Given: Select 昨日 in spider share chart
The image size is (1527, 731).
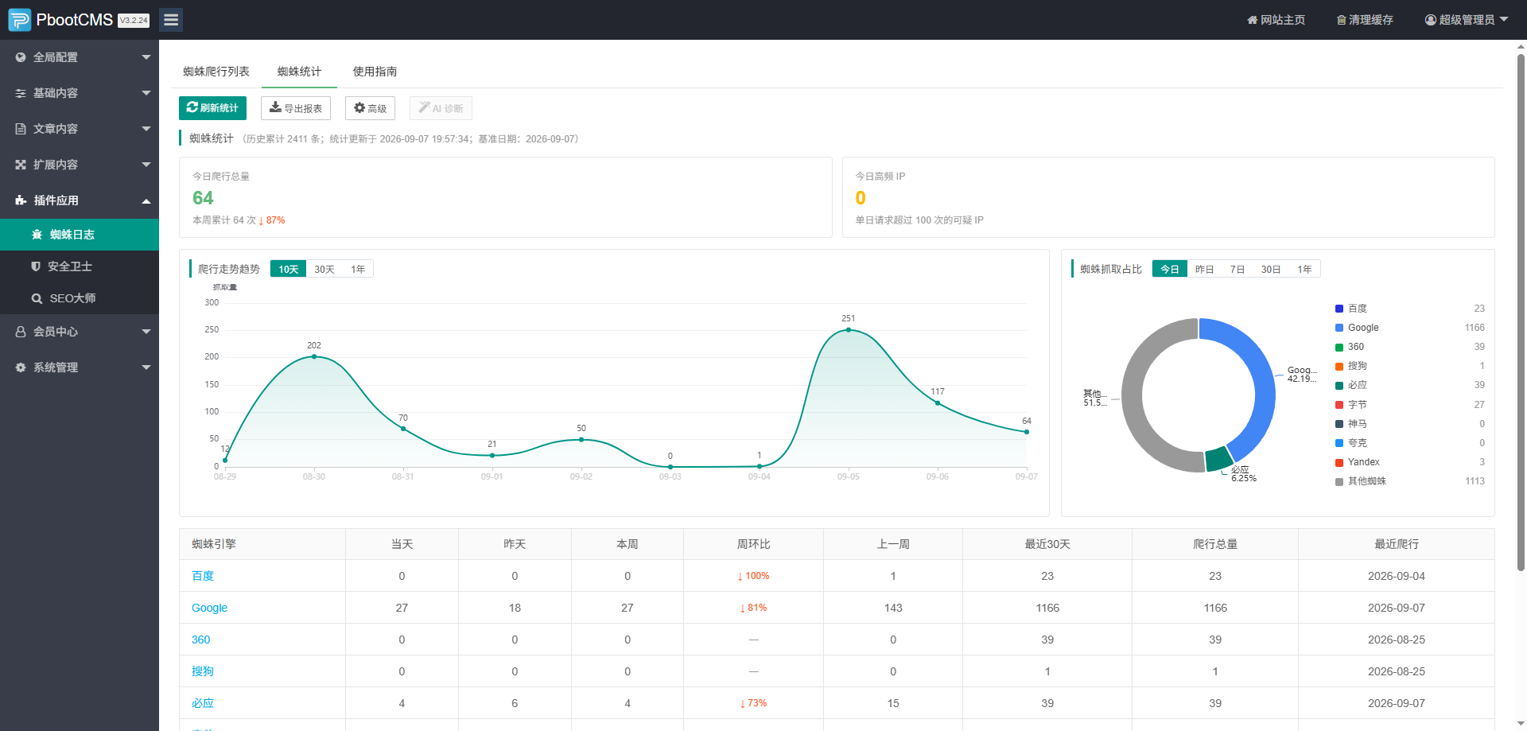Looking at the screenshot, I should pos(1204,269).
